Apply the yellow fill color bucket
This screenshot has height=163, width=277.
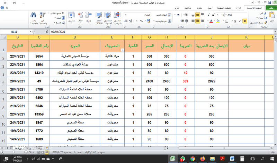click(218, 21)
